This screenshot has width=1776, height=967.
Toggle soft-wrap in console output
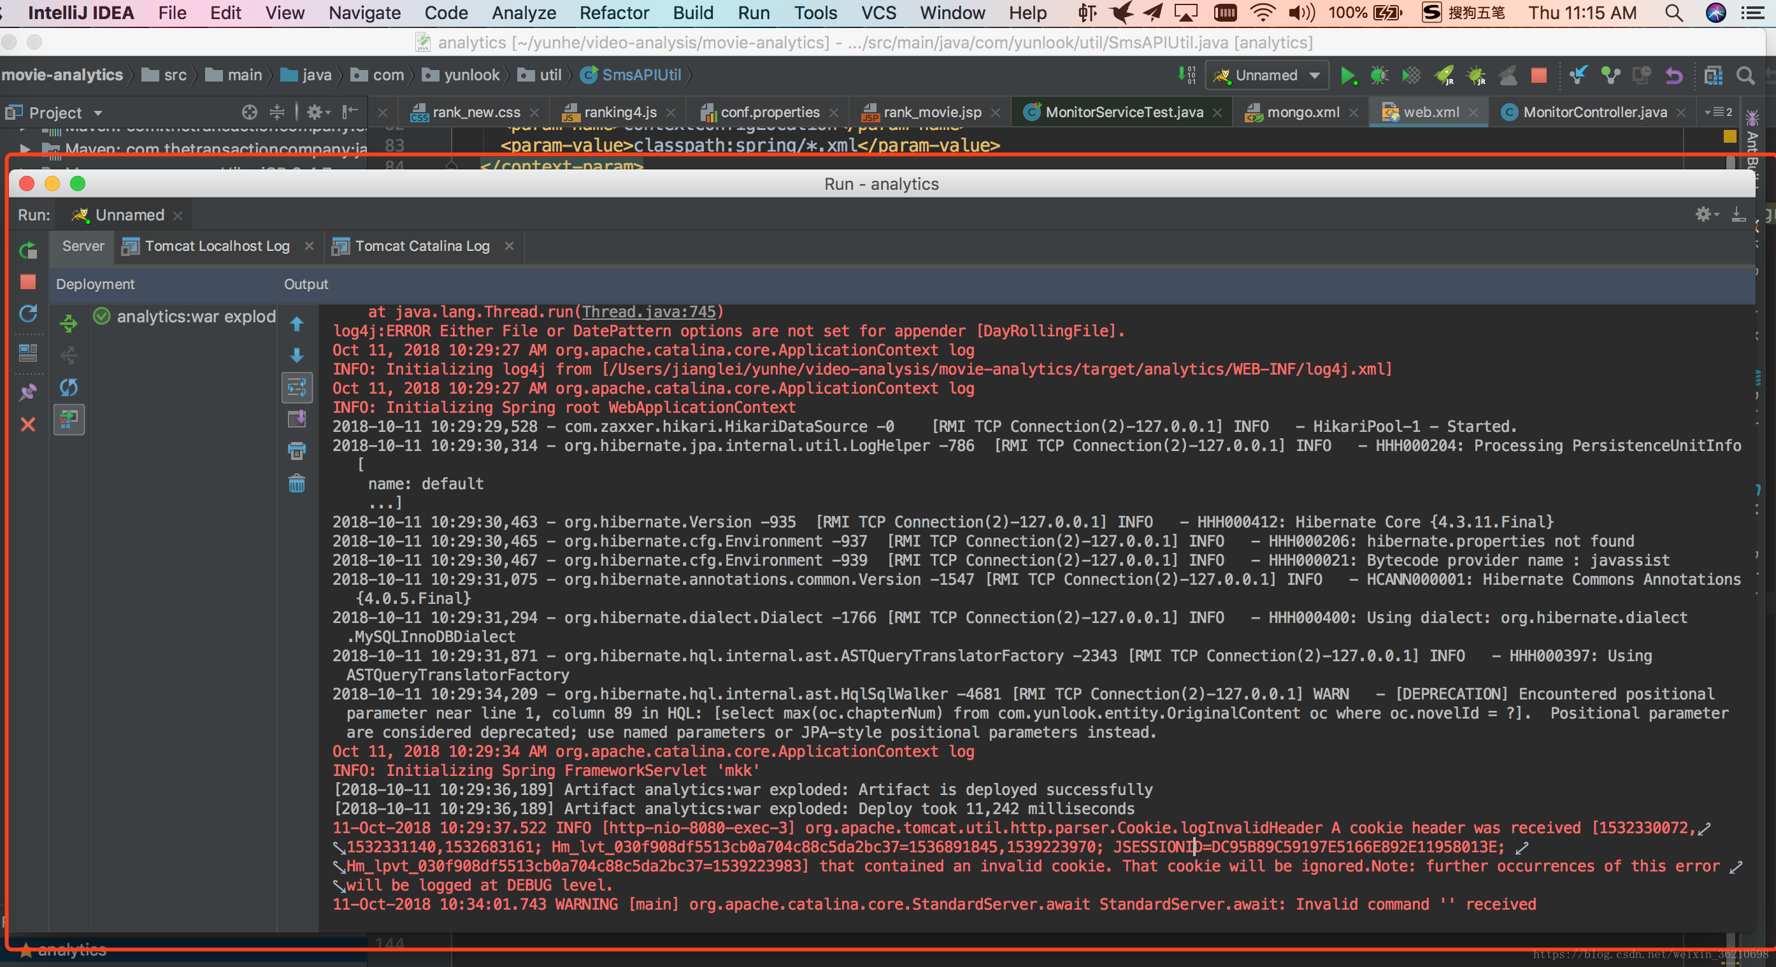pos(297,388)
